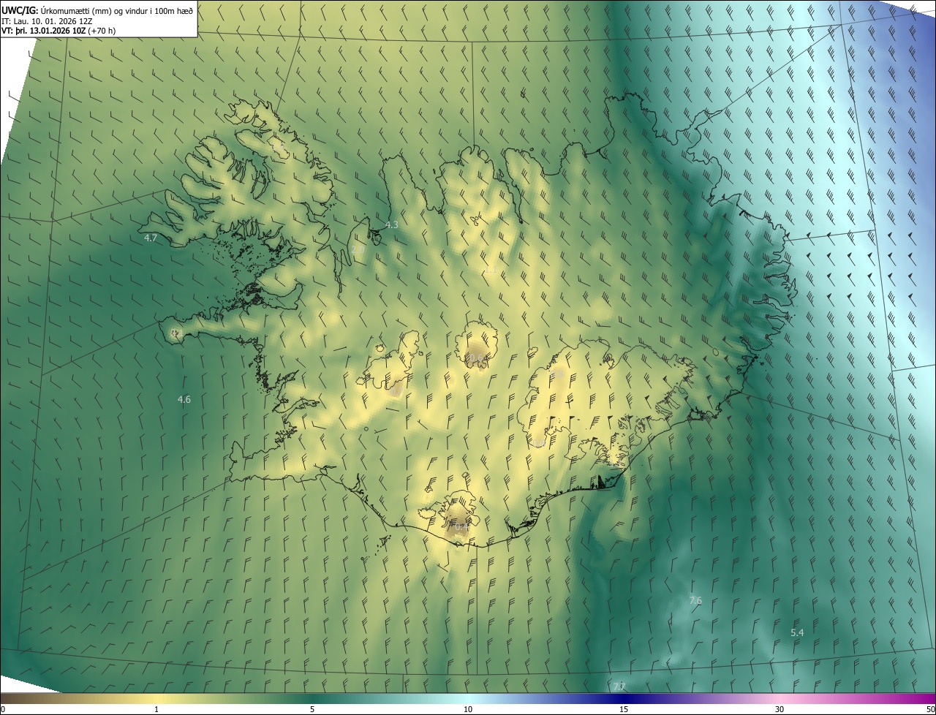Click the 0.6 value on the map
The image size is (936, 715).
pyautogui.click(x=476, y=358)
